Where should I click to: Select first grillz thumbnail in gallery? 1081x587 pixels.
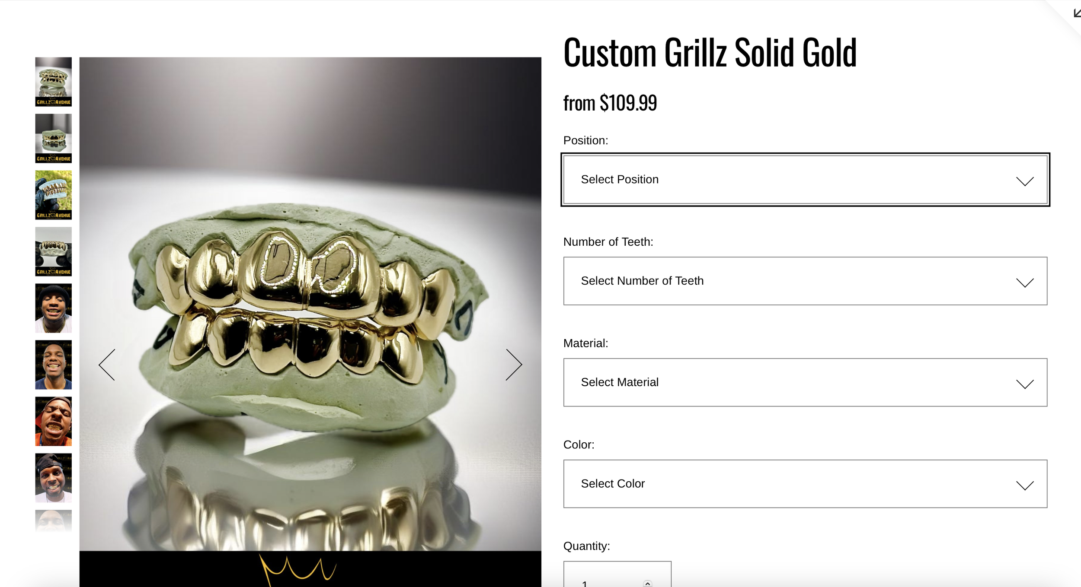[54, 82]
